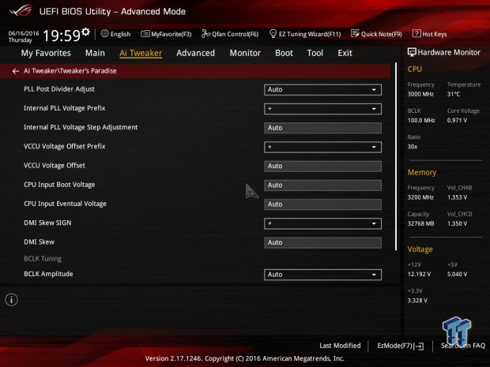
Task: Open the BCLK Amplitude dropdown
Action: (322, 275)
